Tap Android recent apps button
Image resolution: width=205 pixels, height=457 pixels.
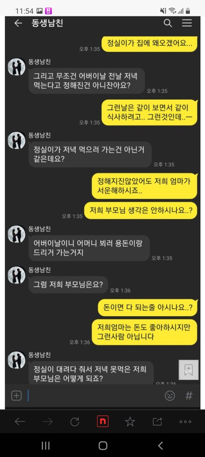[46, 445]
